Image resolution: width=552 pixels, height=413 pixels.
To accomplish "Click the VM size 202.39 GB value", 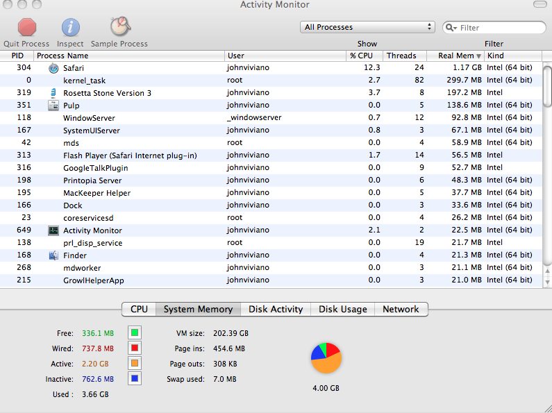I will pos(231,333).
